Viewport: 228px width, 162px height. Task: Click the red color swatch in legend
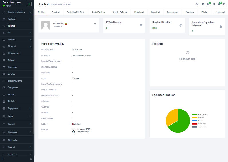pyautogui.click(x=195, y=124)
